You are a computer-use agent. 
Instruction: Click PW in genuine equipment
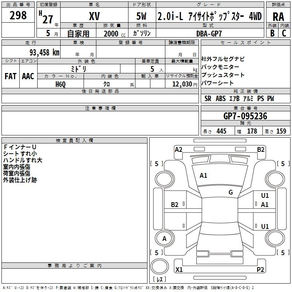click(270, 99)
